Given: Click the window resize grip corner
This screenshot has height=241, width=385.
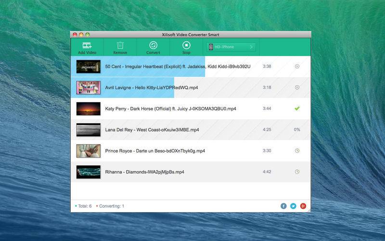Looking at the screenshot, I should pos(309,210).
